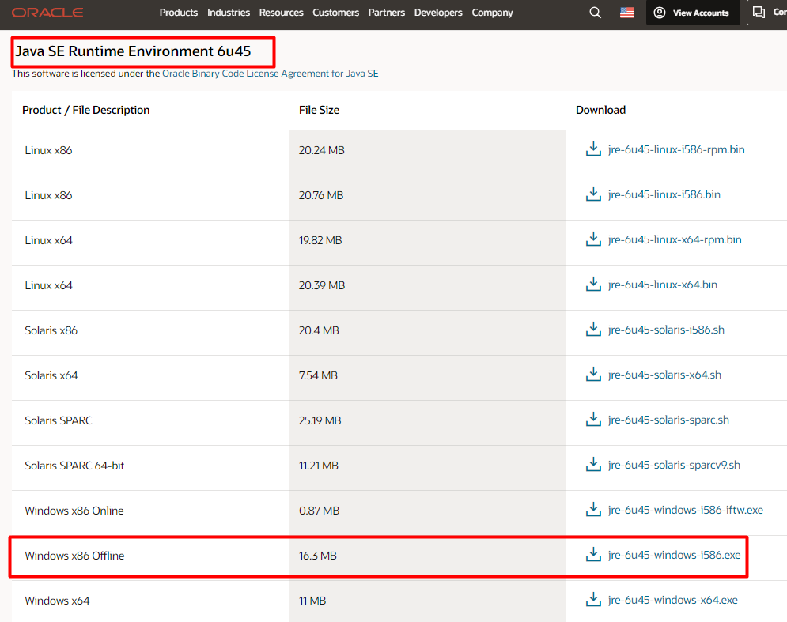Download jre-6u45-linux-i586-rpm.bin file link
This screenshot has width=787, height=622.
(676, 149)
